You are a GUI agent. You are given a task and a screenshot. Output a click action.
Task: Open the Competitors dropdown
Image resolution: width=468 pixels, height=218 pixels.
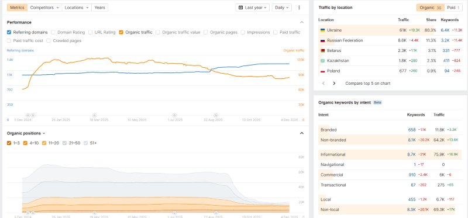click(x=44, y=8)
